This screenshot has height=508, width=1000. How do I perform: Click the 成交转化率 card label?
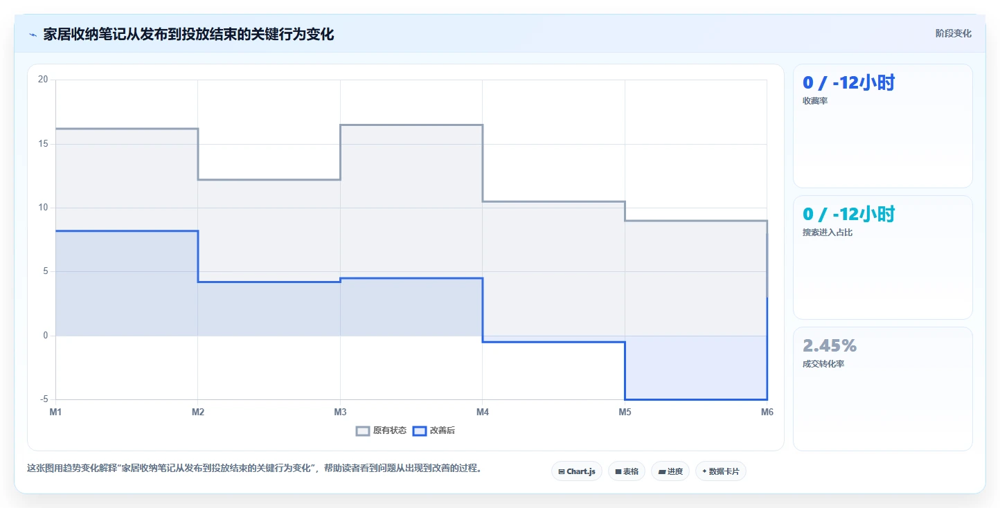[823, 364]
